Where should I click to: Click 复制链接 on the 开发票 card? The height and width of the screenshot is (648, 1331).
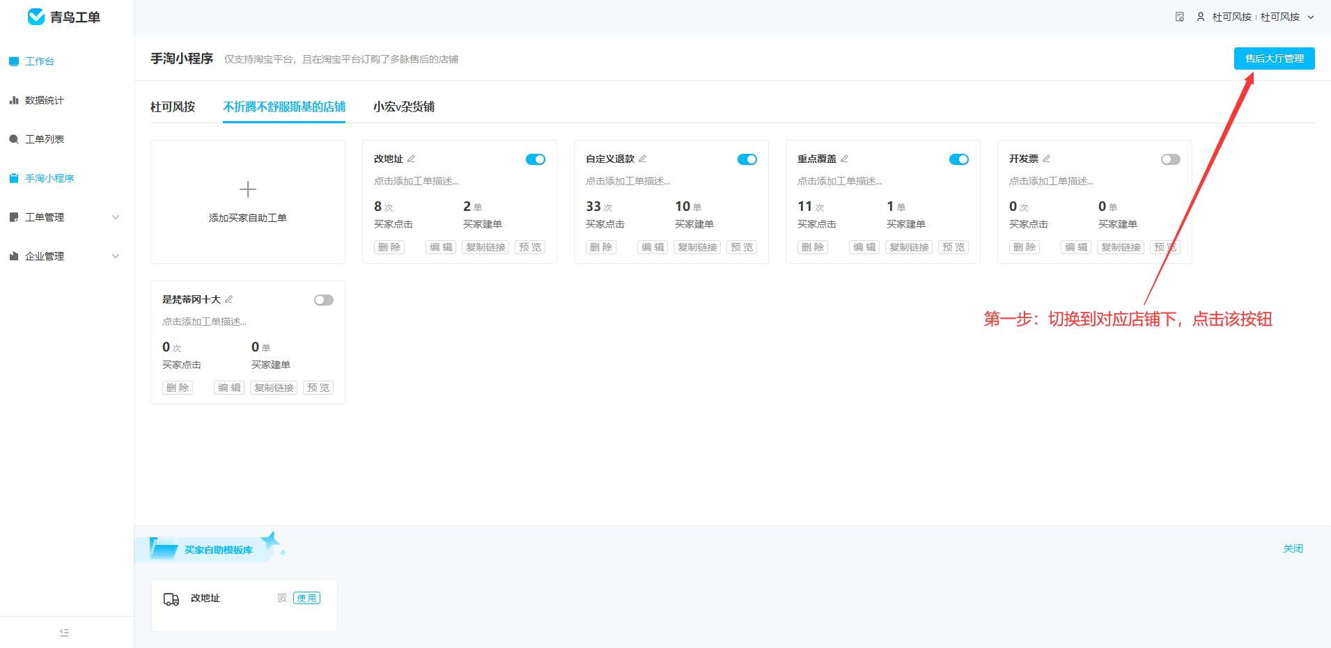1121,247
